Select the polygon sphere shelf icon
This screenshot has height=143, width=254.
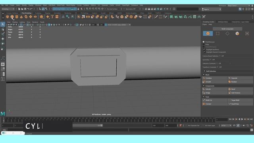[8, 17]
